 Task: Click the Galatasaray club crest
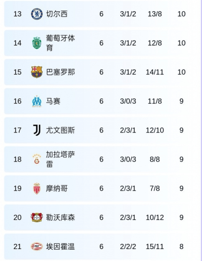click(36, 159)
